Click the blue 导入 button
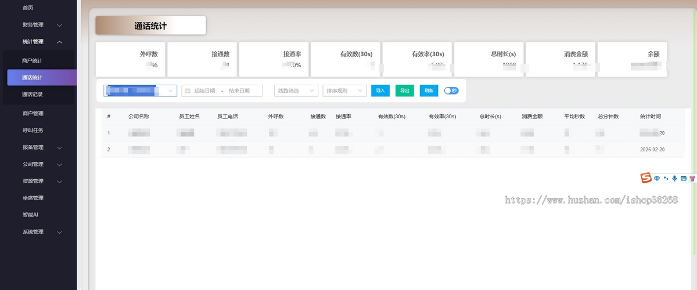 pyautogui.click(x=380, y=90)
